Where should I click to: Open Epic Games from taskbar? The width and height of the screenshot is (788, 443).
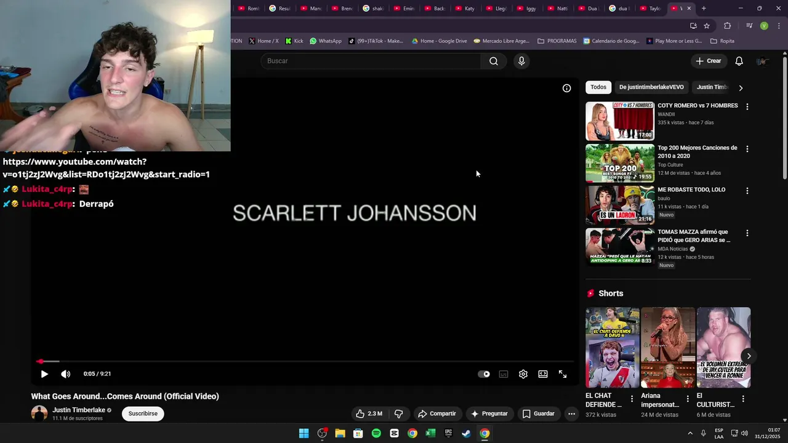pyautogui.click(x=449, y=433)
